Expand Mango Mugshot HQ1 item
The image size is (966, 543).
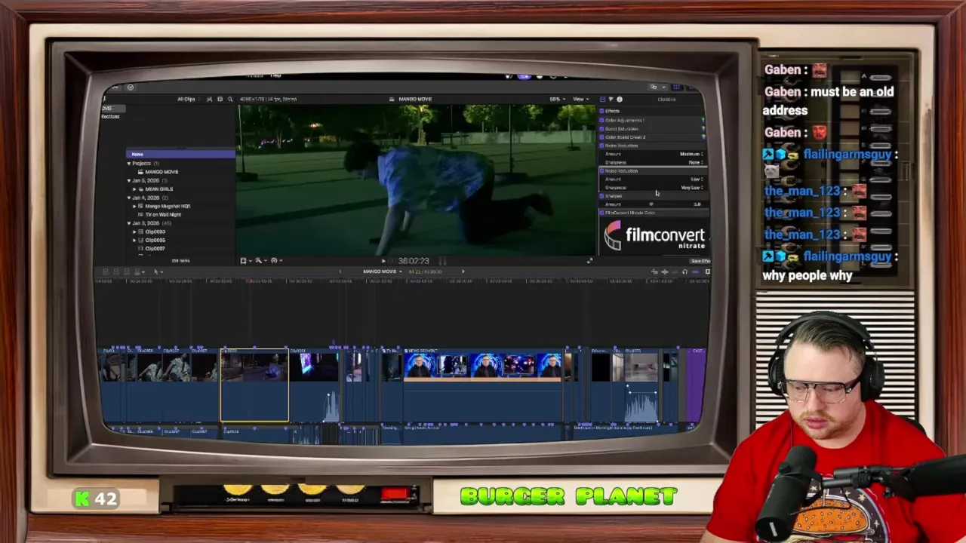point(135,206)
